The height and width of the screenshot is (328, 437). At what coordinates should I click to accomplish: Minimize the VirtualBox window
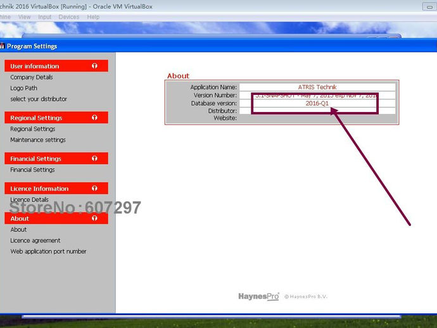(429, 7)
